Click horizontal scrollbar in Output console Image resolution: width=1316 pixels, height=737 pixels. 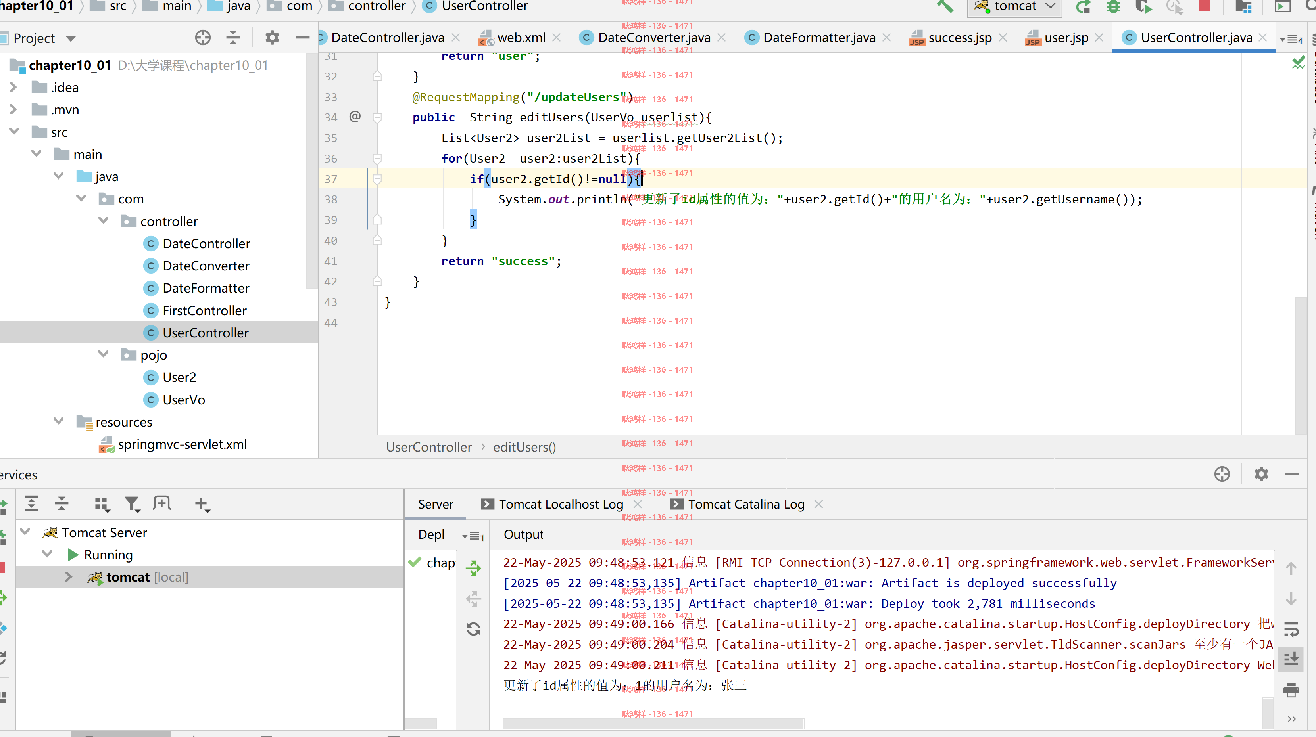pyautogui.click(x=653, y=723)
